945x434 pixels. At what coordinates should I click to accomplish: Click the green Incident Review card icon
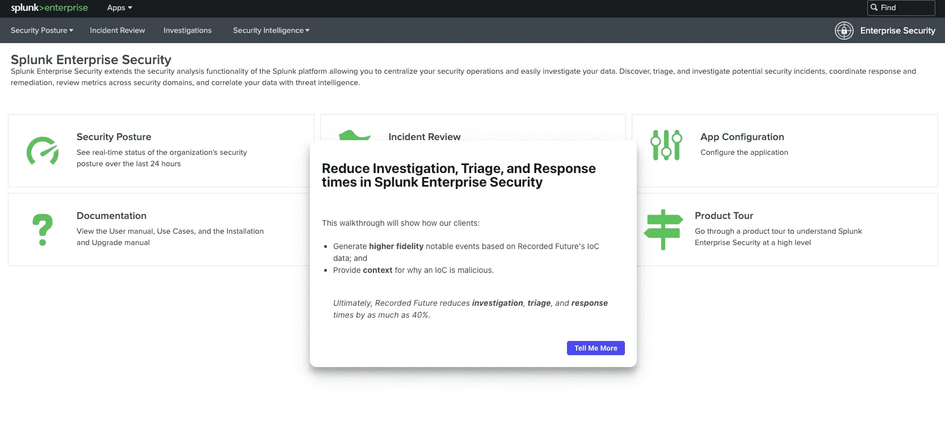click(355, 135)
